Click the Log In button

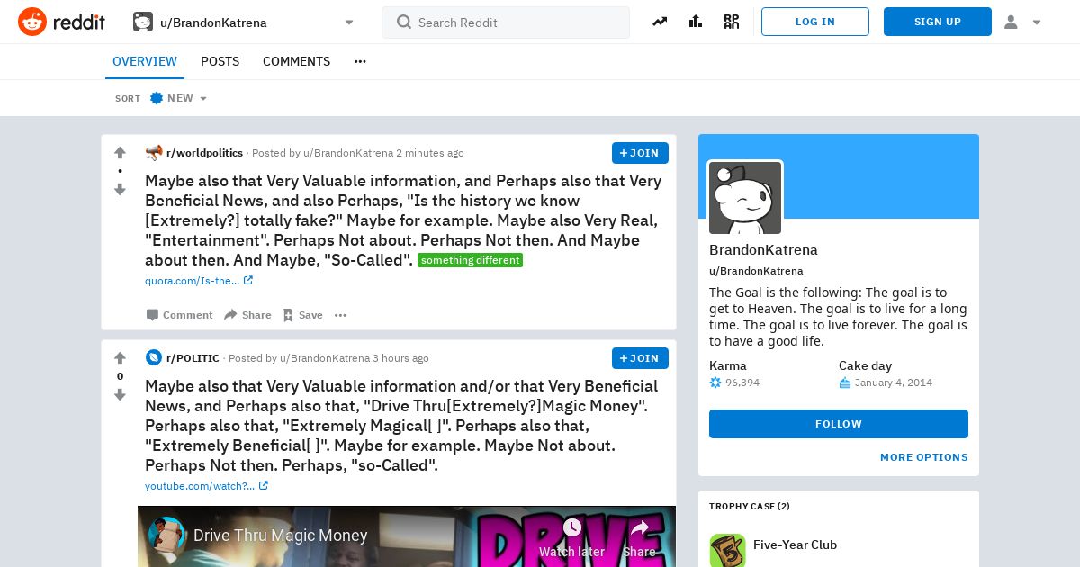(815, 22)
